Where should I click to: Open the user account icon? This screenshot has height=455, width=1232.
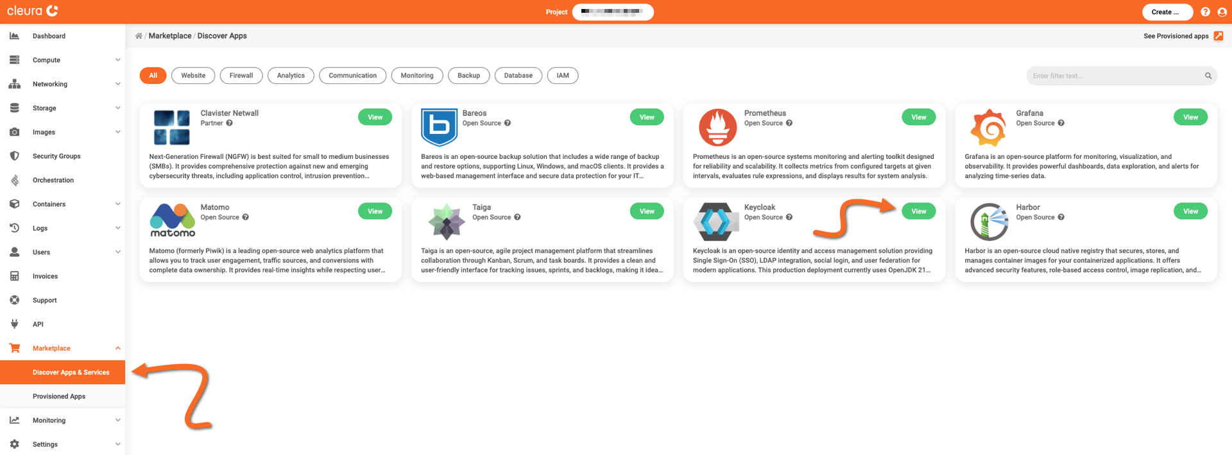point(1222,12)
